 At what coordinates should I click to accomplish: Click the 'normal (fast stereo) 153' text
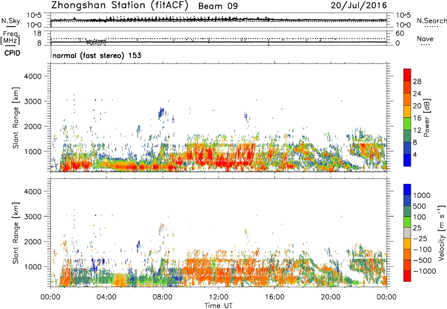[x=97, y=55]
